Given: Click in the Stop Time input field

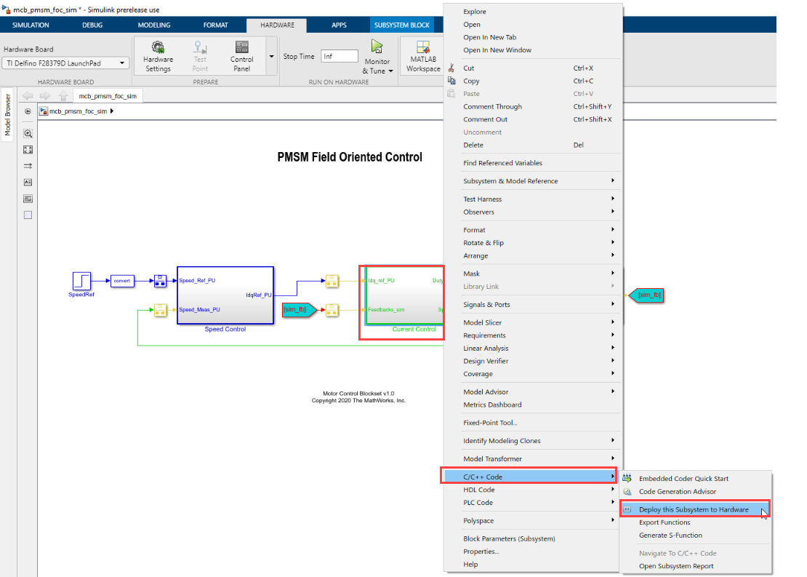Looking at the screenshot, I should [340, 56].
